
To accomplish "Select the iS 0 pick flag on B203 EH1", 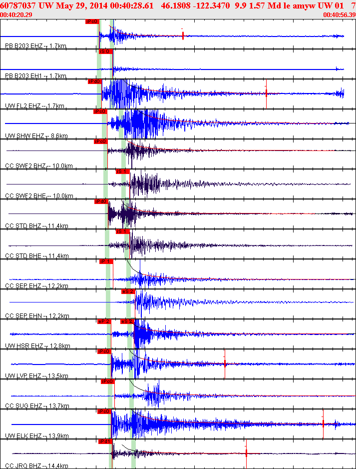I will pos(106,51).
